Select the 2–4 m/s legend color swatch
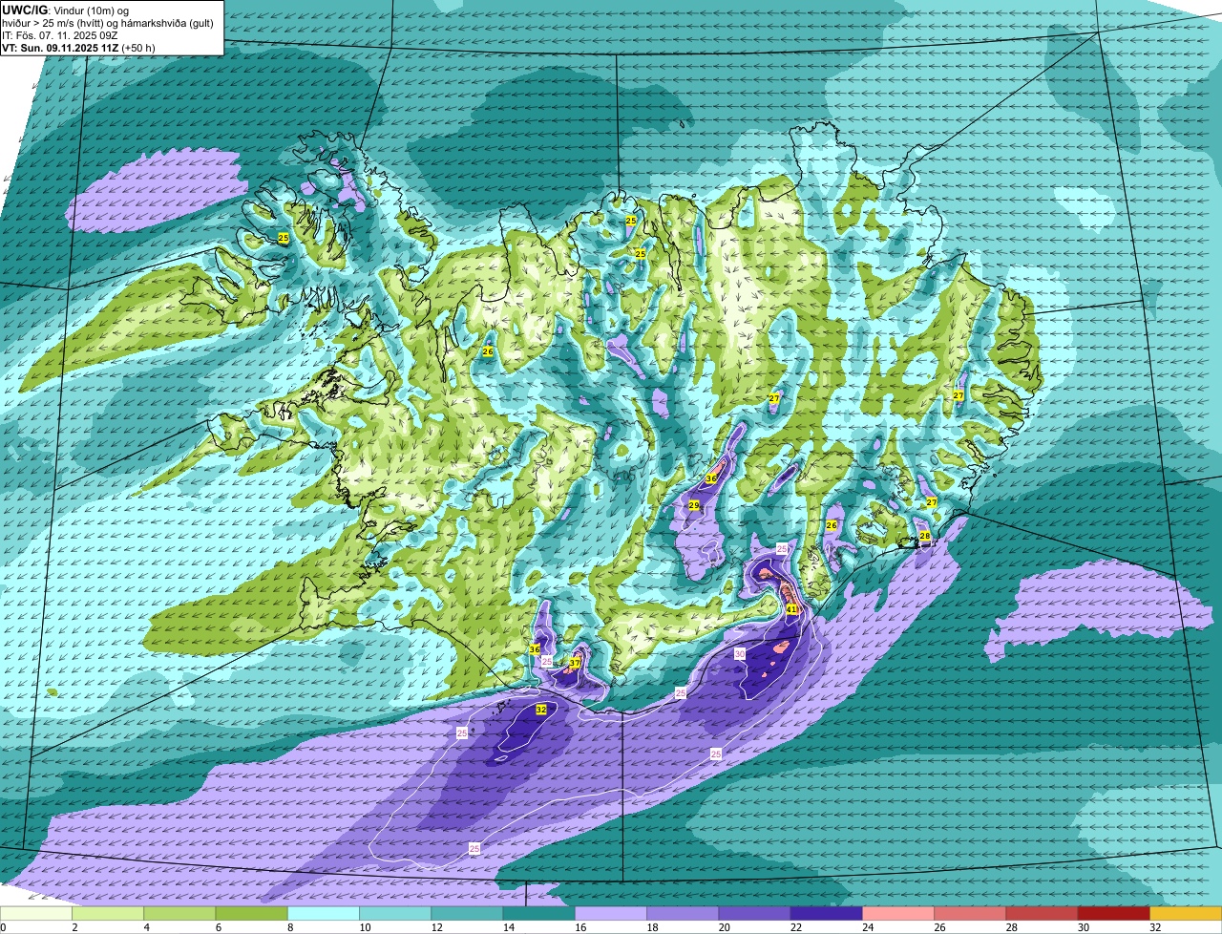Image resolution: width=1222 pixels, height=934 pixels. click(x=108, y=914)
